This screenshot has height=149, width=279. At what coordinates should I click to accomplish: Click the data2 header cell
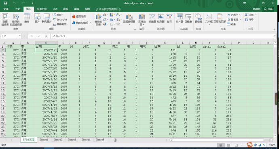point(224,46)
